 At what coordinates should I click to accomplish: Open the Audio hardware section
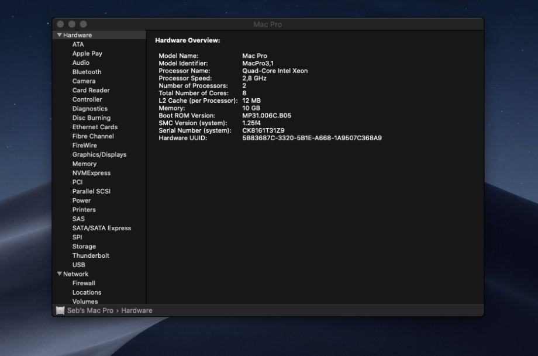tap(81, 63)
